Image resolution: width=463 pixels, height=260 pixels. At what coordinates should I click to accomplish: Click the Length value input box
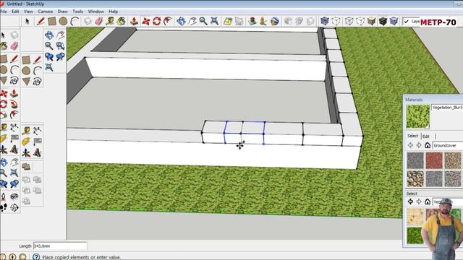(60, 246)
